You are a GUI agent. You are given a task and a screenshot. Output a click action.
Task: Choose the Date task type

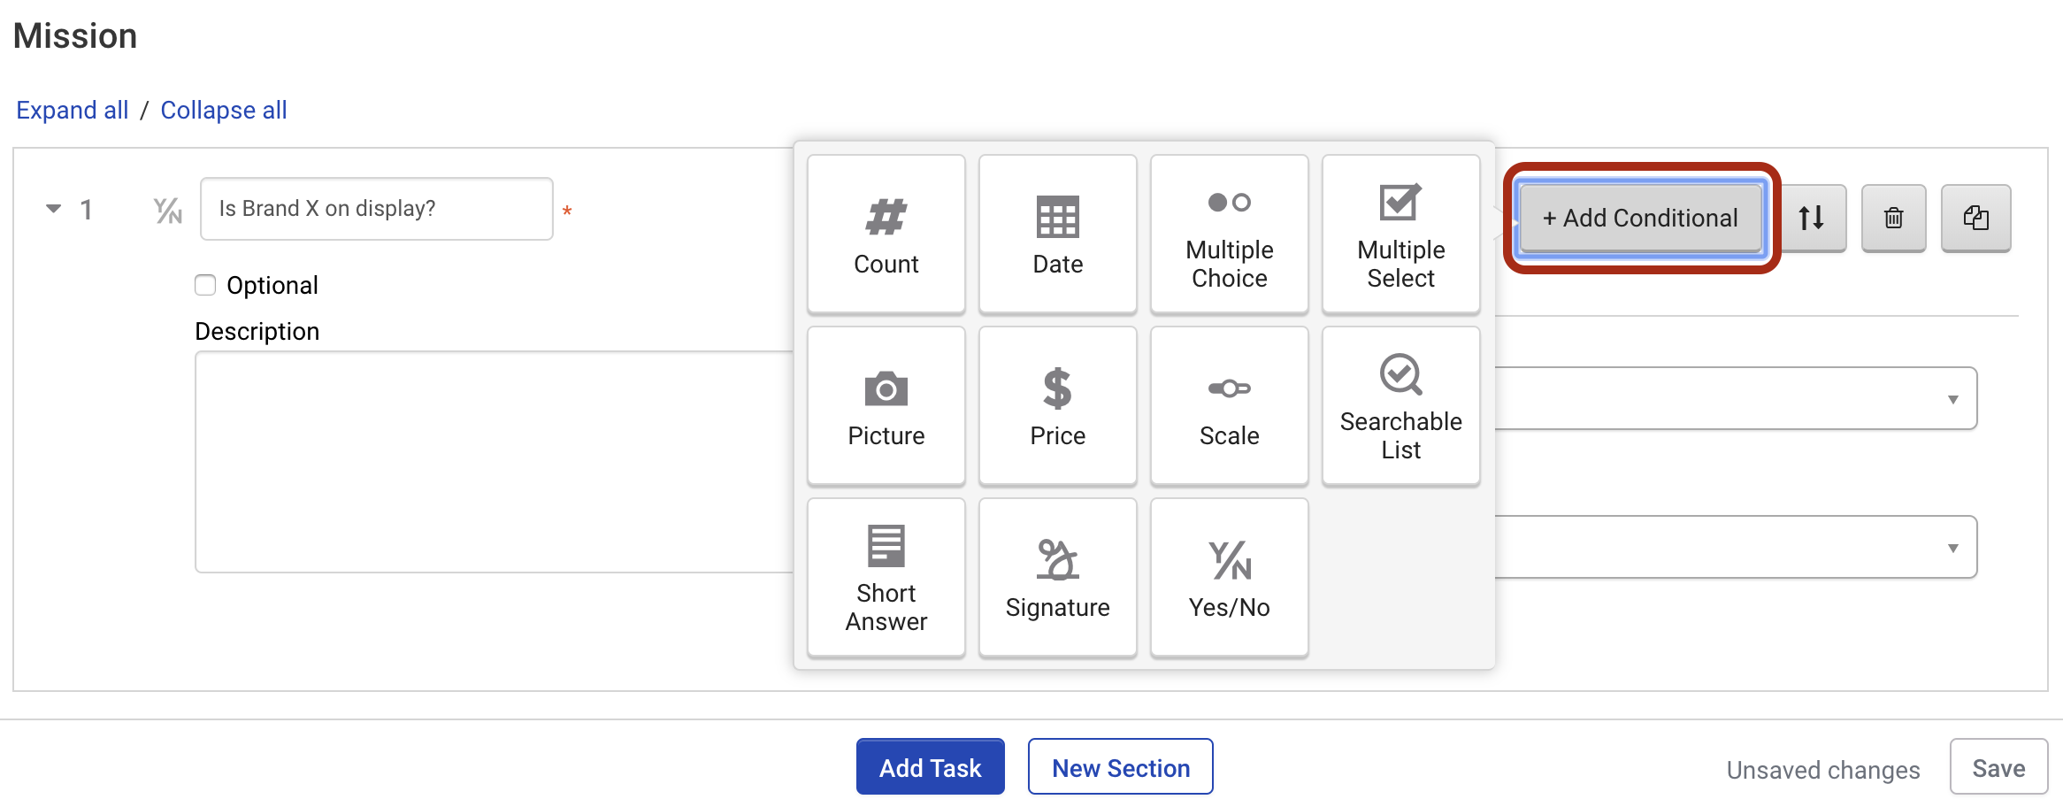1057,234
